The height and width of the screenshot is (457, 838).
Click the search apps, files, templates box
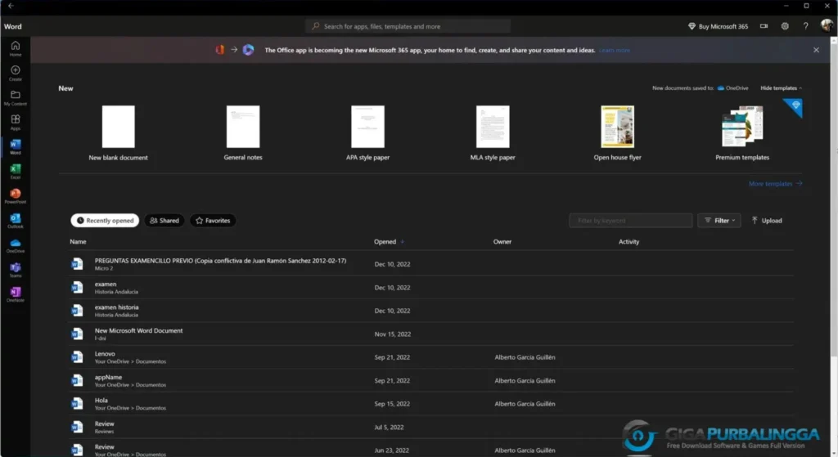coord(408,26)
